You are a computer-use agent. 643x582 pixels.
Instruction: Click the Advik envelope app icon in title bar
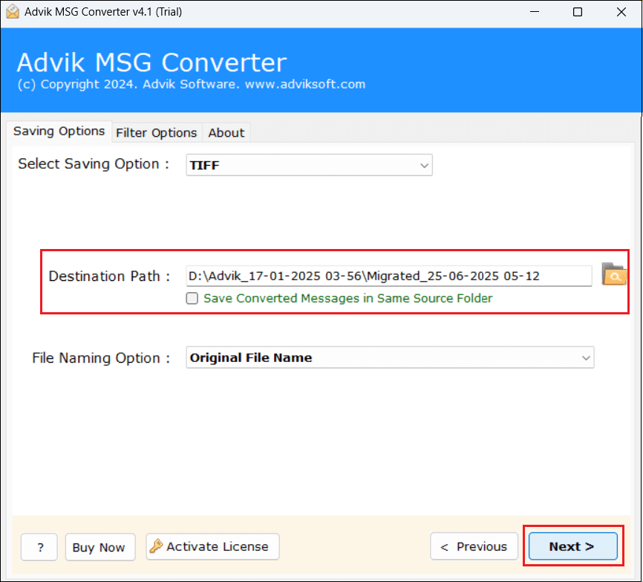pos(13,11)
